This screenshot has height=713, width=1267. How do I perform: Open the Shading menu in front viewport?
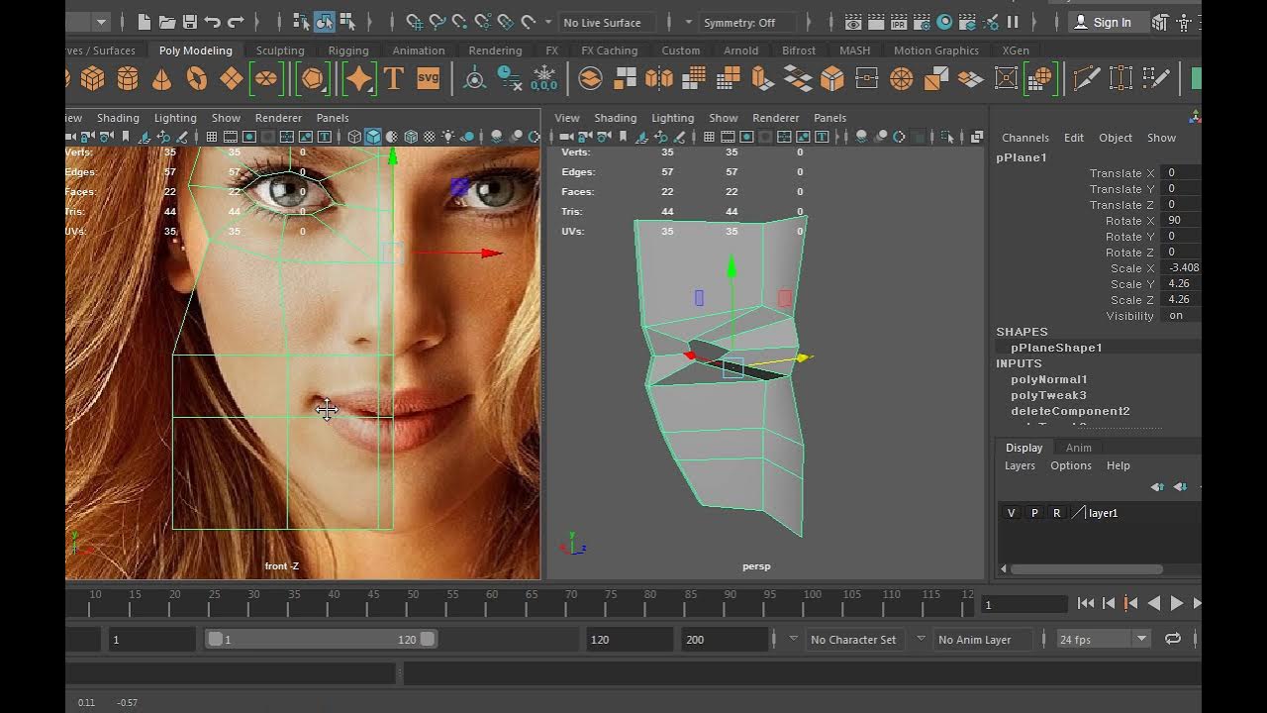(118, 118)
